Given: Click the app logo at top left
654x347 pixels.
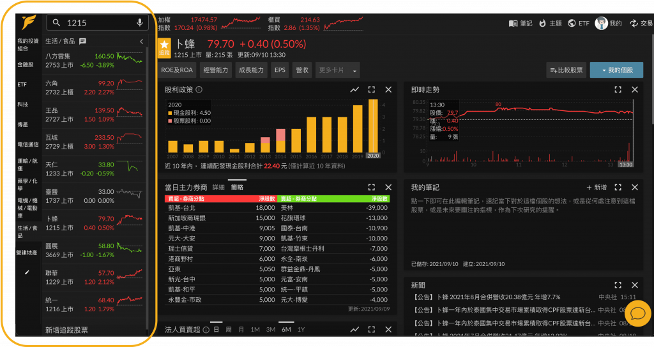Looking at the screenshot, I should (29, 22).
